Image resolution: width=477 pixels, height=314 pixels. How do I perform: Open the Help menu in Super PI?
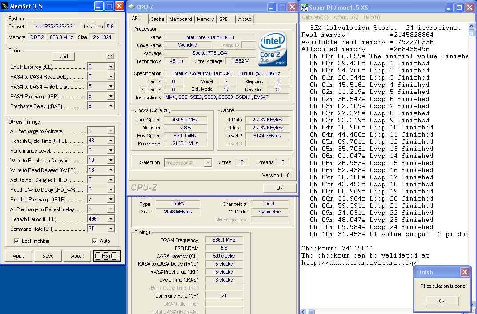coord(372,18)
